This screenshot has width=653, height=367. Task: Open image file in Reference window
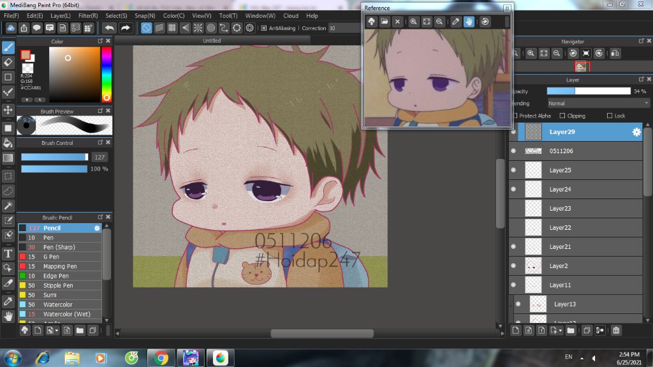click(x=385, y=22)
